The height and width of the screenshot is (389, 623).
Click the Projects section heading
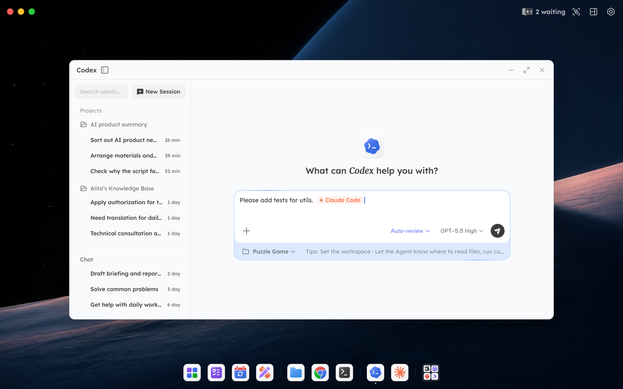[91, 111]
